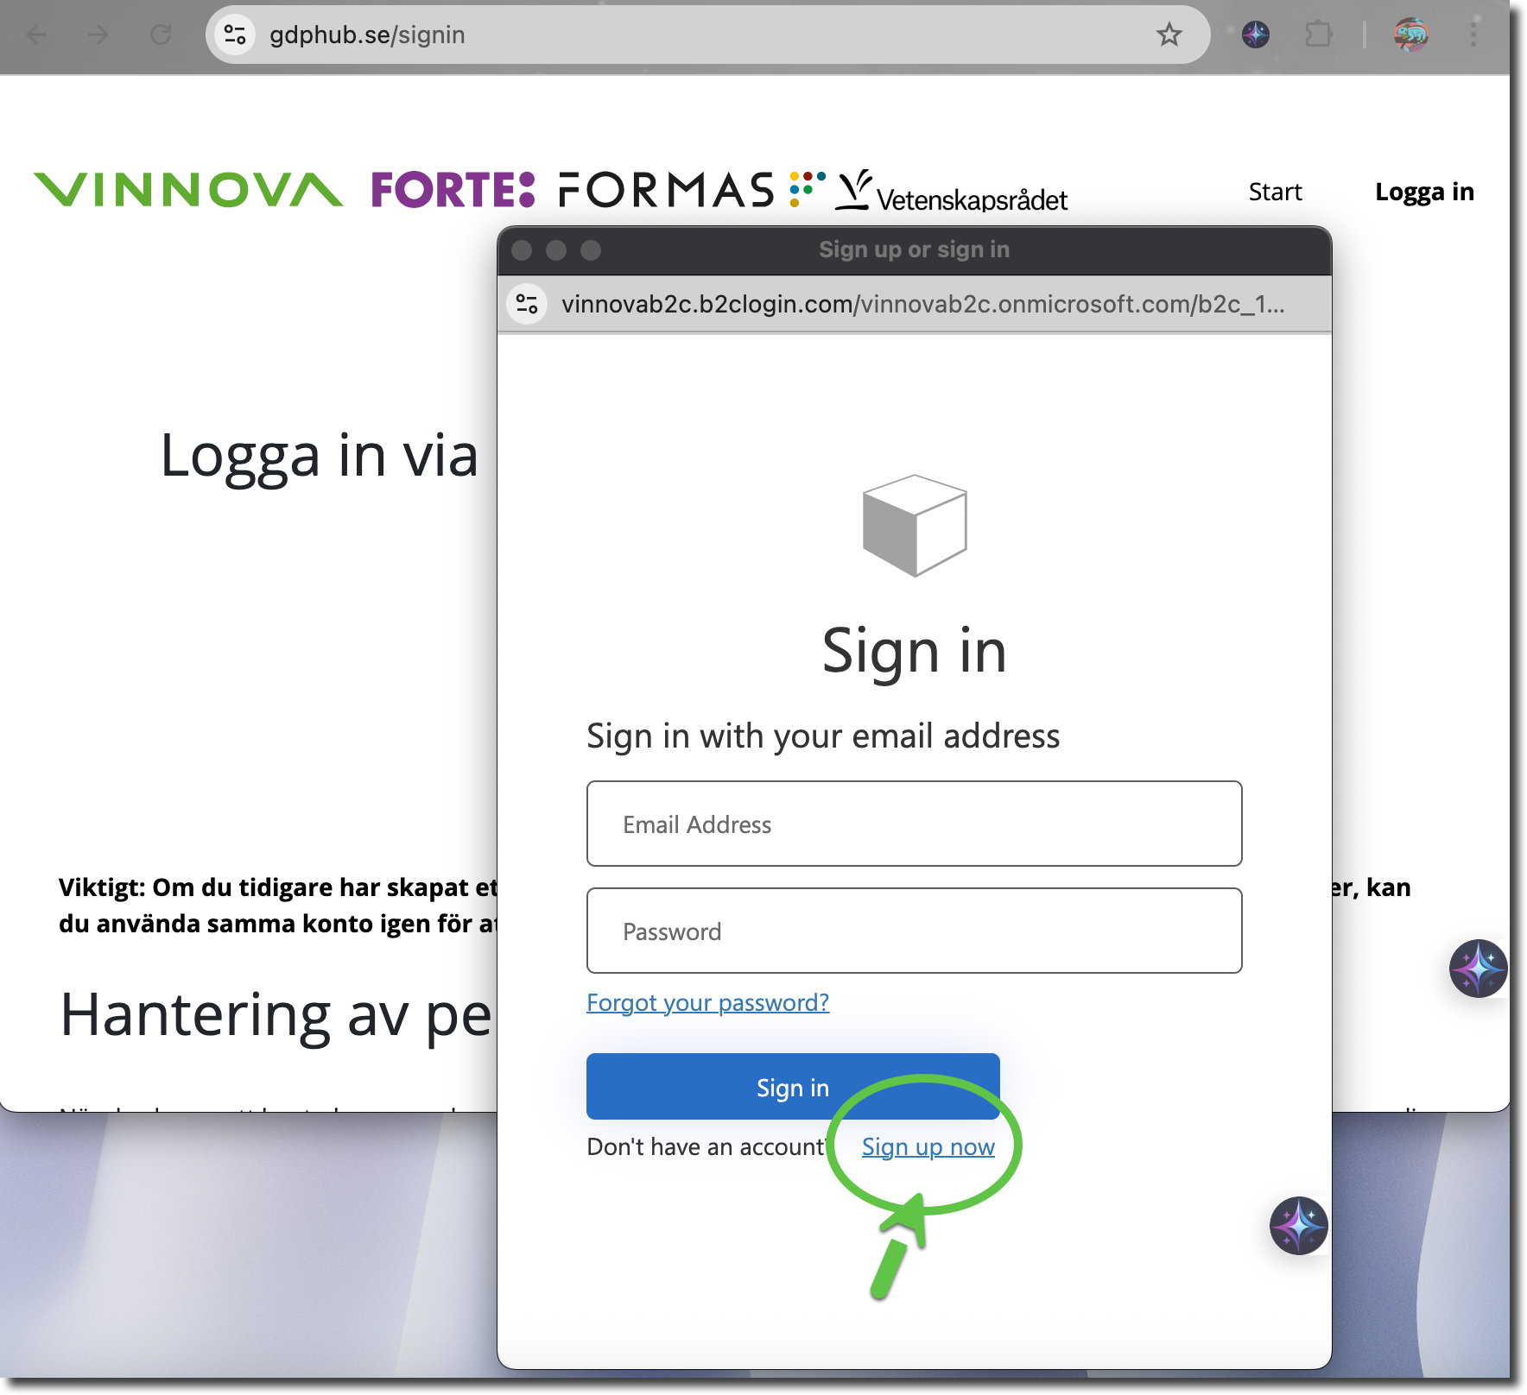Bookmark this page with the star icon
The height and width of the screenshot is (1395, 1527).
tap(1169, 35)
